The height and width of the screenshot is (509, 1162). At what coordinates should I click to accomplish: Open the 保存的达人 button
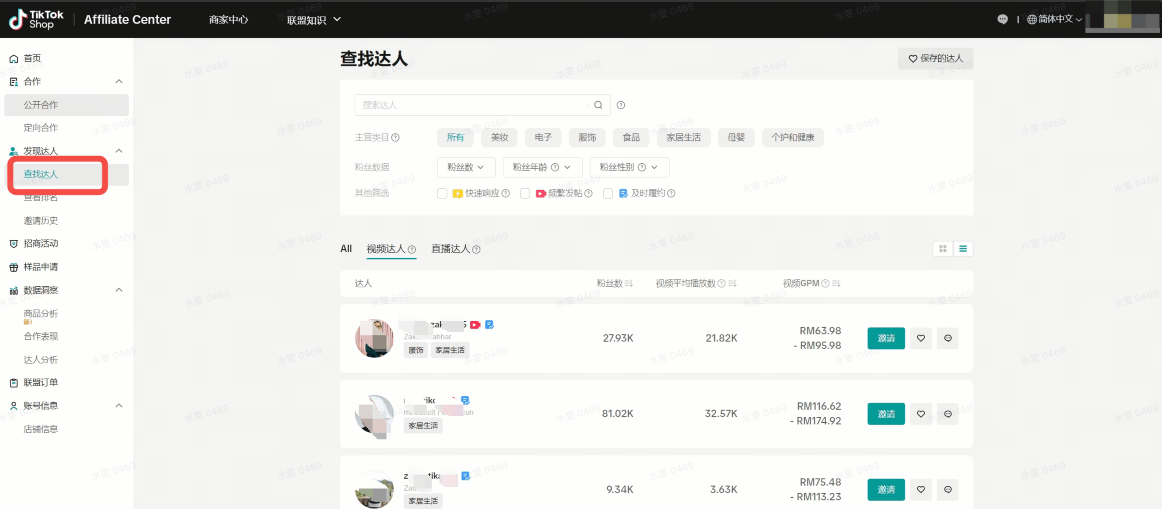[935, 58]
